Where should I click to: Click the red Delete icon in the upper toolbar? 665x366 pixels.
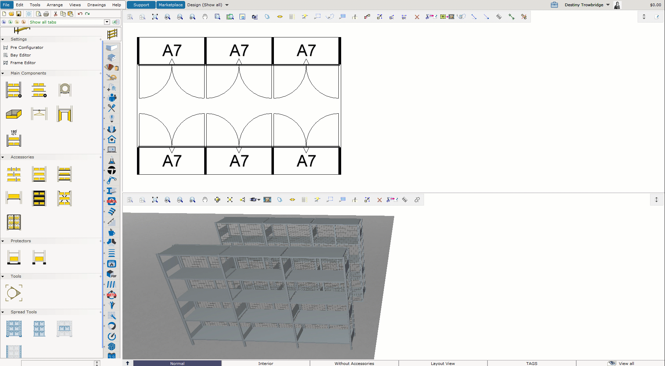(x=417, y=16)
